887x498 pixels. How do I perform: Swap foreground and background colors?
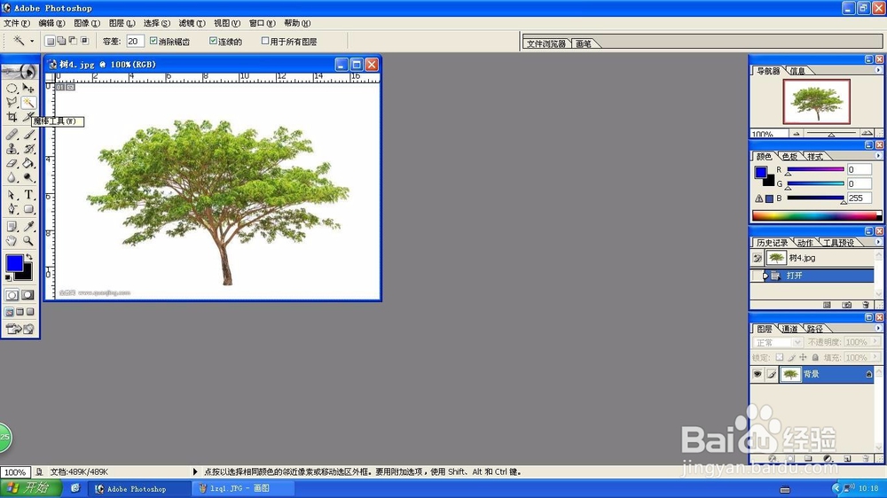(29, 257)
